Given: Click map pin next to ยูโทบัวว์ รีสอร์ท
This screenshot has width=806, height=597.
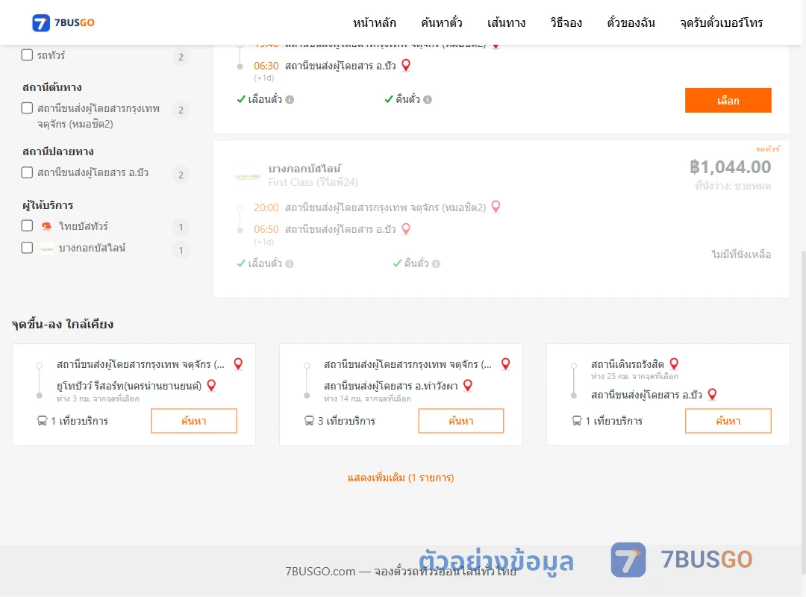Looking at the screenshot, I should 211,386.
